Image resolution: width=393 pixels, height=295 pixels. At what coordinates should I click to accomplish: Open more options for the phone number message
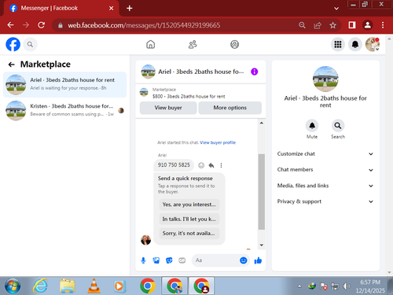point(221,165)
